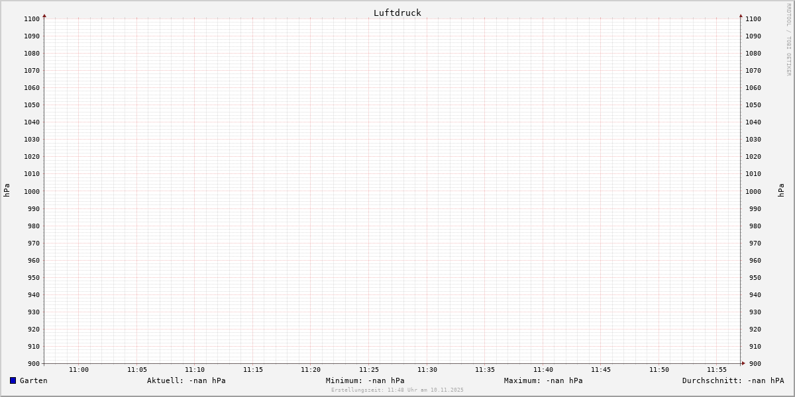The image size is (795, 397).
Task: Click the 11:00 time axis label
Action: coord(79,370)
